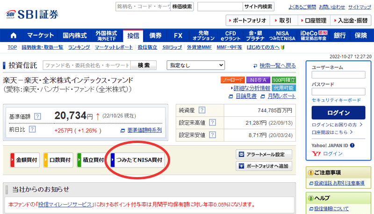Click Yahoo! JAPAN ID help icon
The width and height of the screenshot is (374, 214).
352,145
